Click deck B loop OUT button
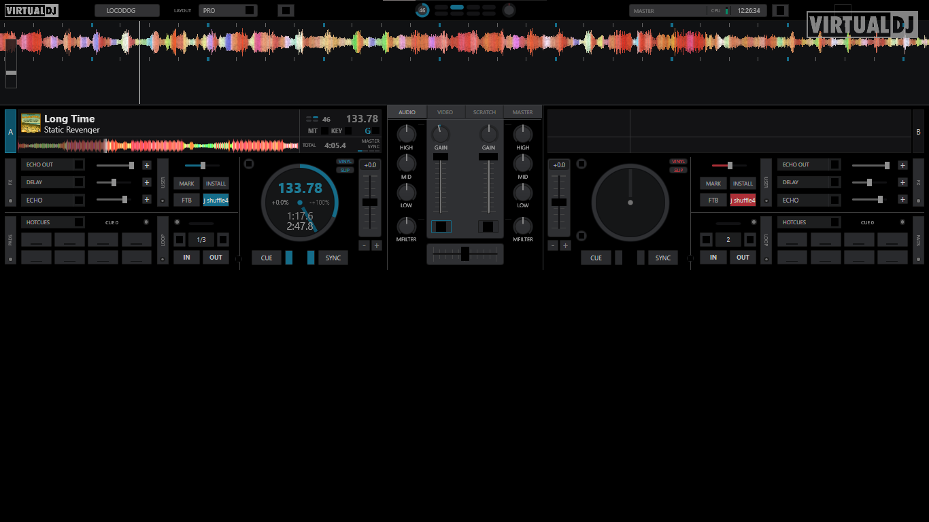Image resolution: width=929 pixels, height=522 pixels. tap(743, 258)
